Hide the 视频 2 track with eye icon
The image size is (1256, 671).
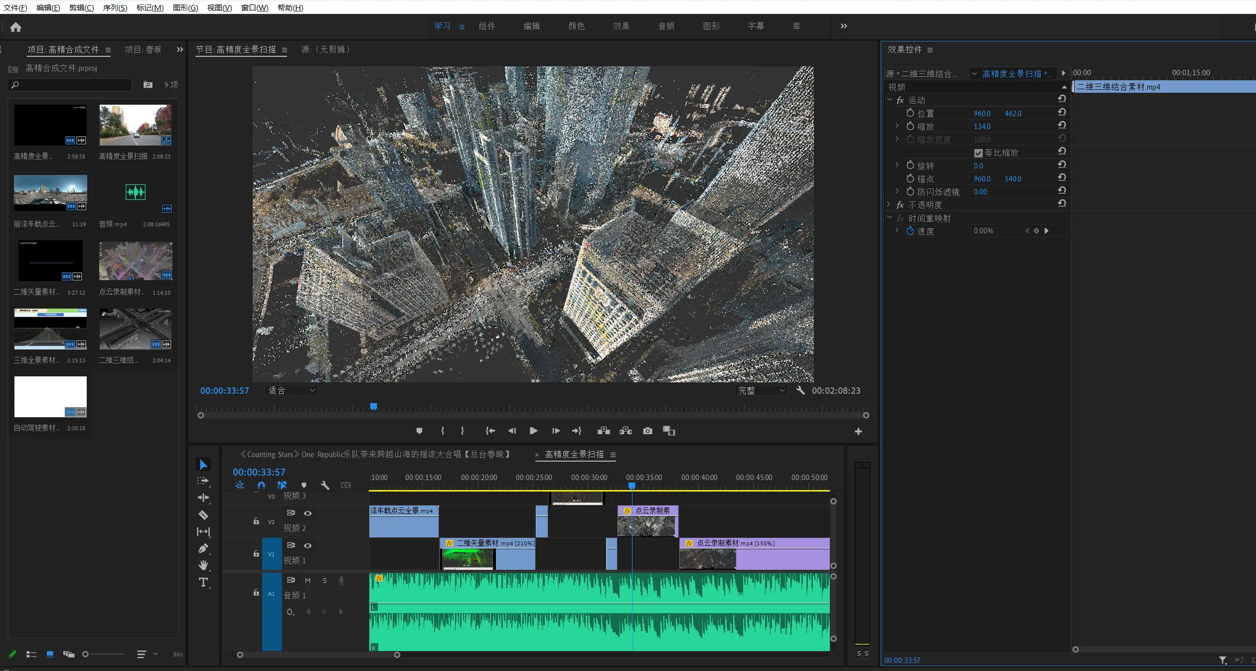click(308, 513)
